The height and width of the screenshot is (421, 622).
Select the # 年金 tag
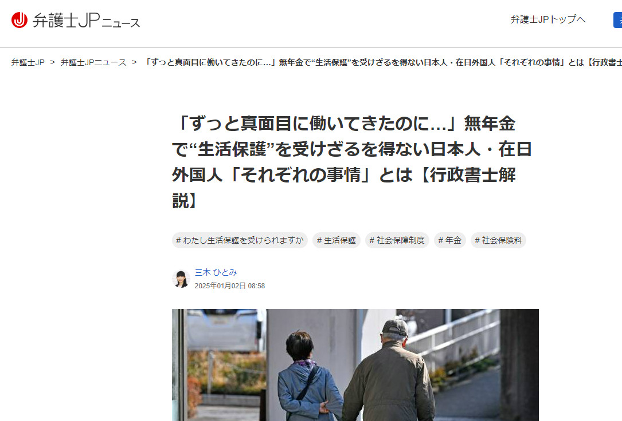click(x=450, y=240)
